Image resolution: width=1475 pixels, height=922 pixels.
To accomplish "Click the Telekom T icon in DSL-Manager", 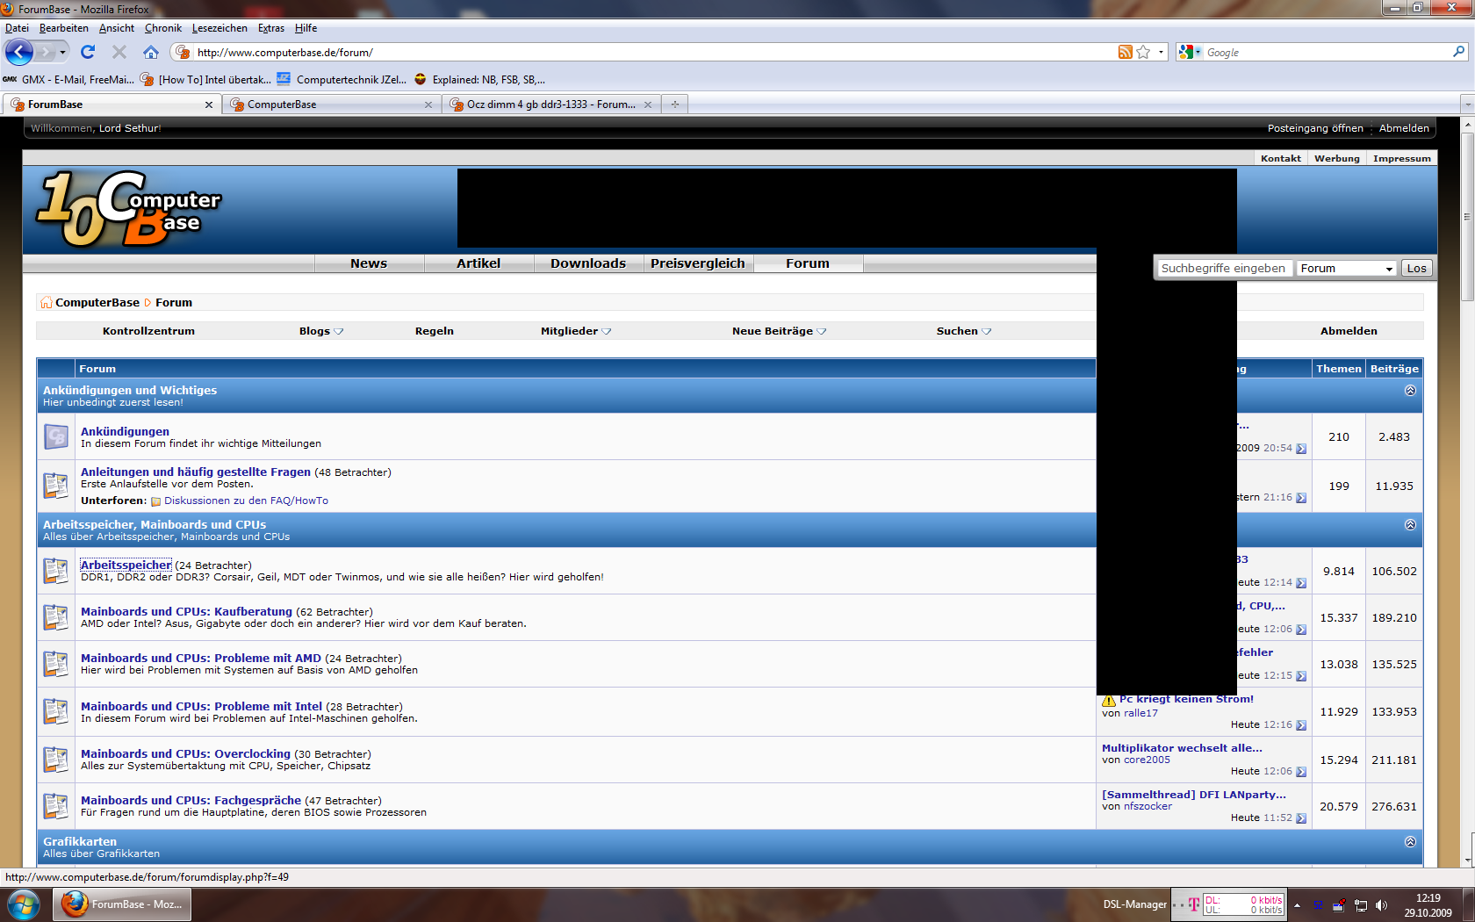I will click(x=1193, y=905).
